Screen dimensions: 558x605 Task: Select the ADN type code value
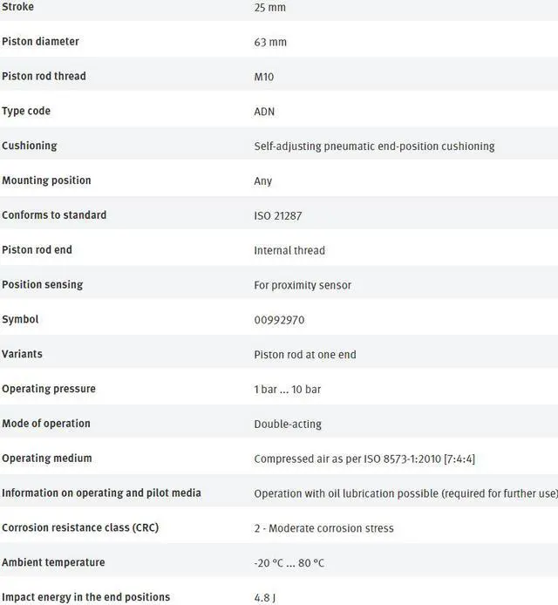click(264, 112)
